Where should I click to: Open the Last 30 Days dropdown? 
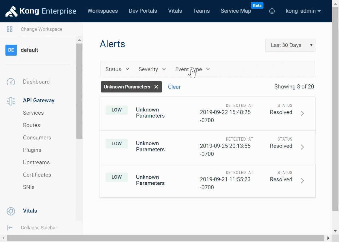[290, 45]
